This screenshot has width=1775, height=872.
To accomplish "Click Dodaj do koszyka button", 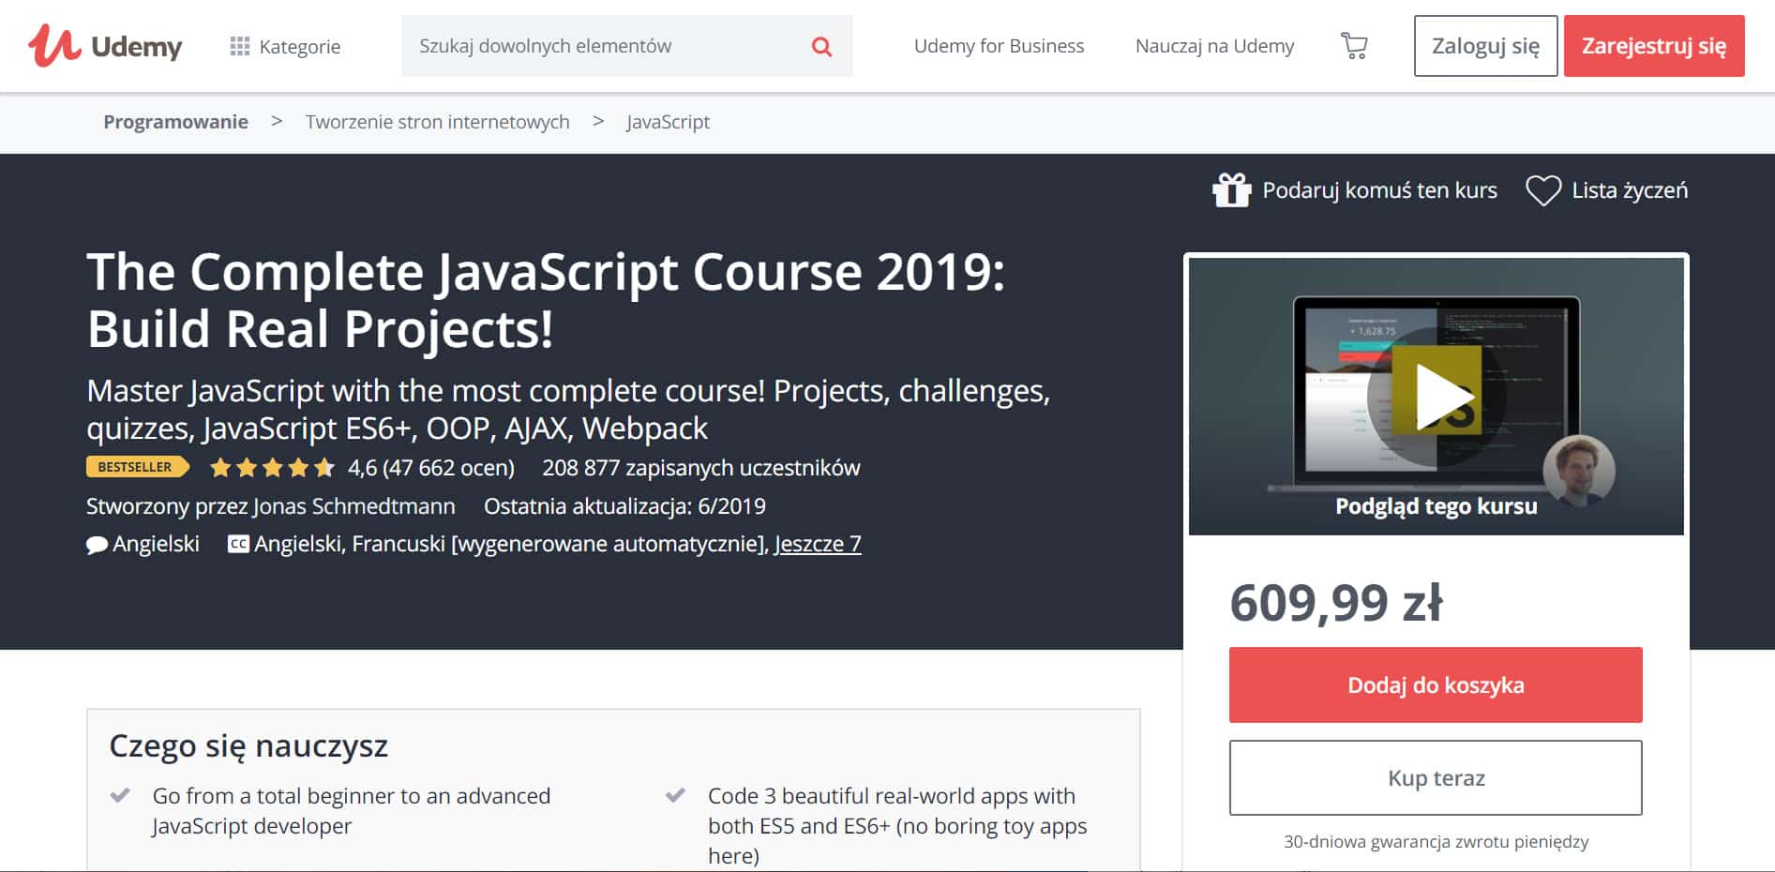I will 1436,684.
